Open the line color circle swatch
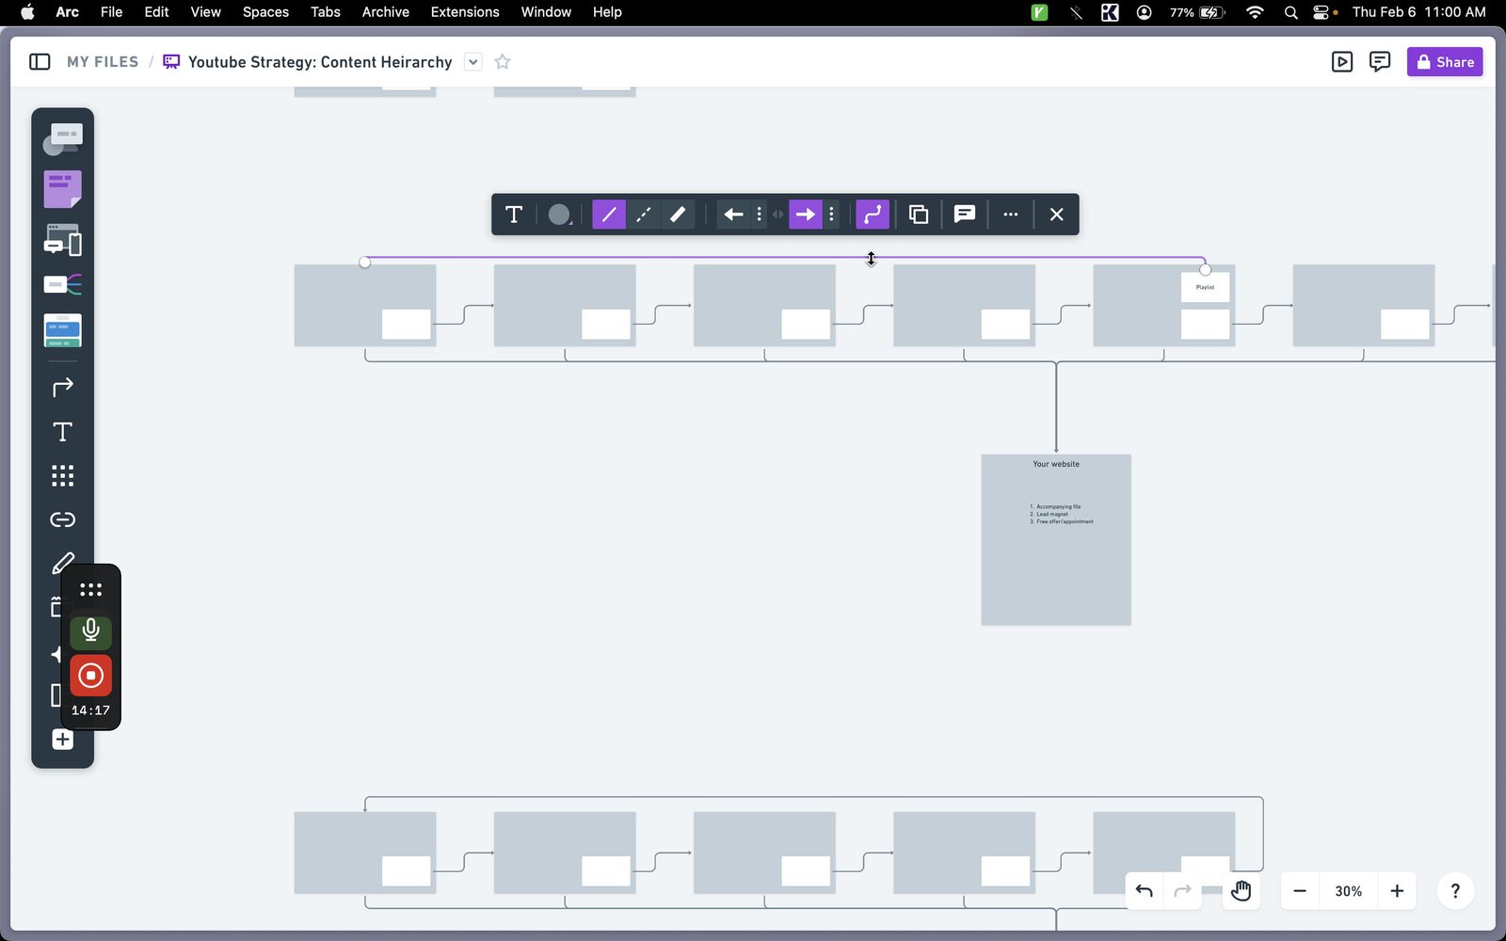The image size is (1506, 941). point(559,215)
